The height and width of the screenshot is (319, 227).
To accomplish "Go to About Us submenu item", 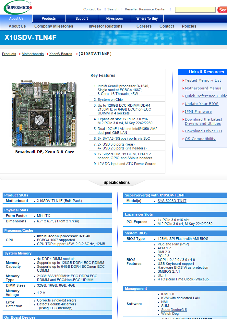I will tap(17, 26).
